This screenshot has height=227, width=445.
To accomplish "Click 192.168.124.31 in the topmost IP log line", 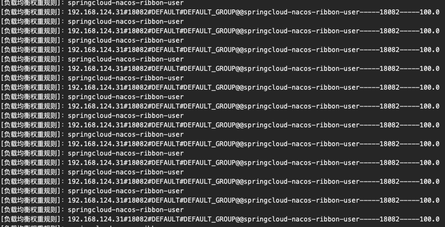I will pyautogui.click(x=96, y=12).
